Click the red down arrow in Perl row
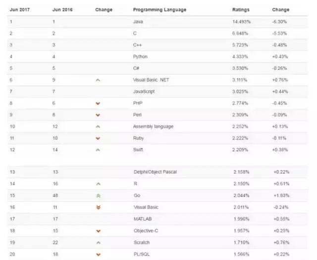Viewport: 317px width, 260px height. tap(98, 115)
